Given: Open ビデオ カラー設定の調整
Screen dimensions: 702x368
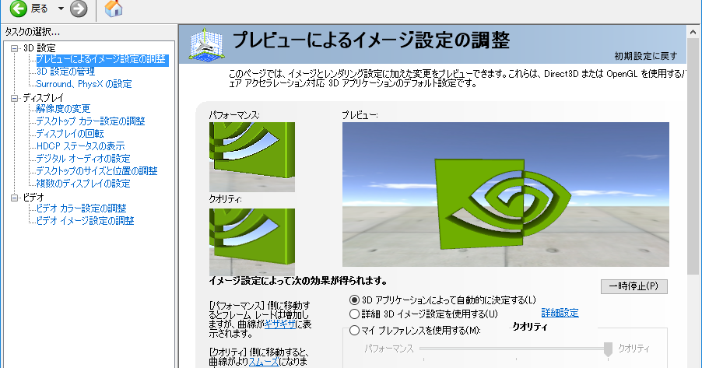Looking at the screenshot, I should 81,209.
